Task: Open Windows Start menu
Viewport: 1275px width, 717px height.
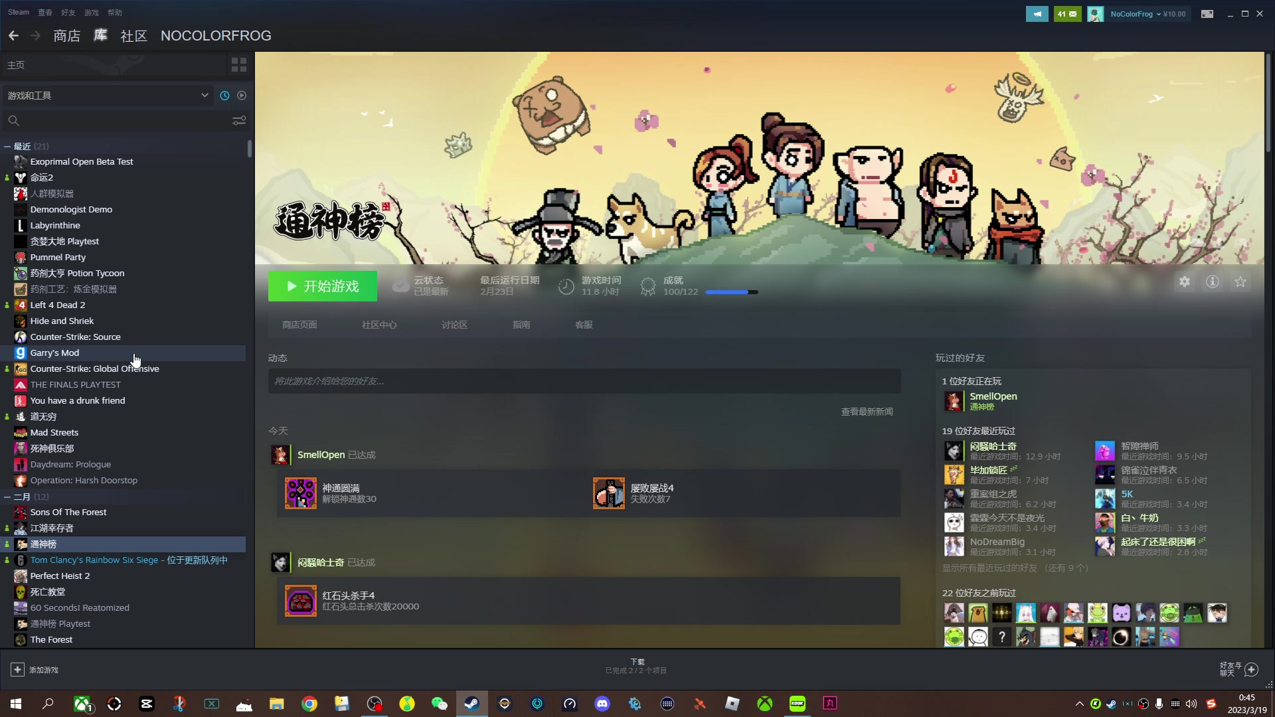Action: (16, 704)
